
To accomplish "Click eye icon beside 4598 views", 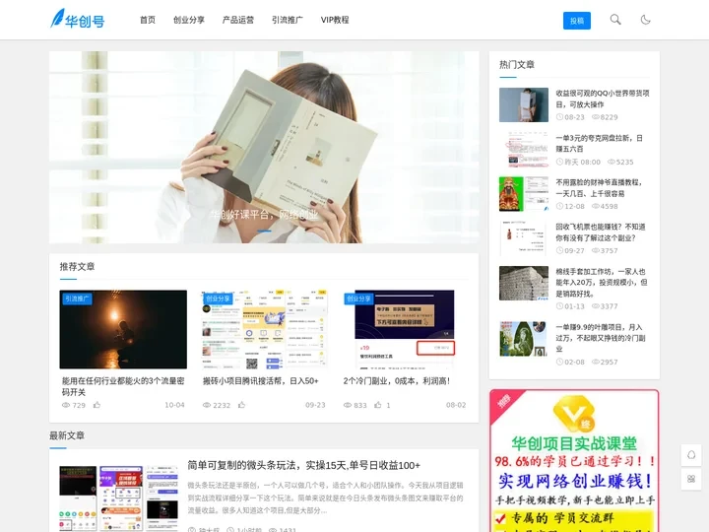I will pos(596,206).
